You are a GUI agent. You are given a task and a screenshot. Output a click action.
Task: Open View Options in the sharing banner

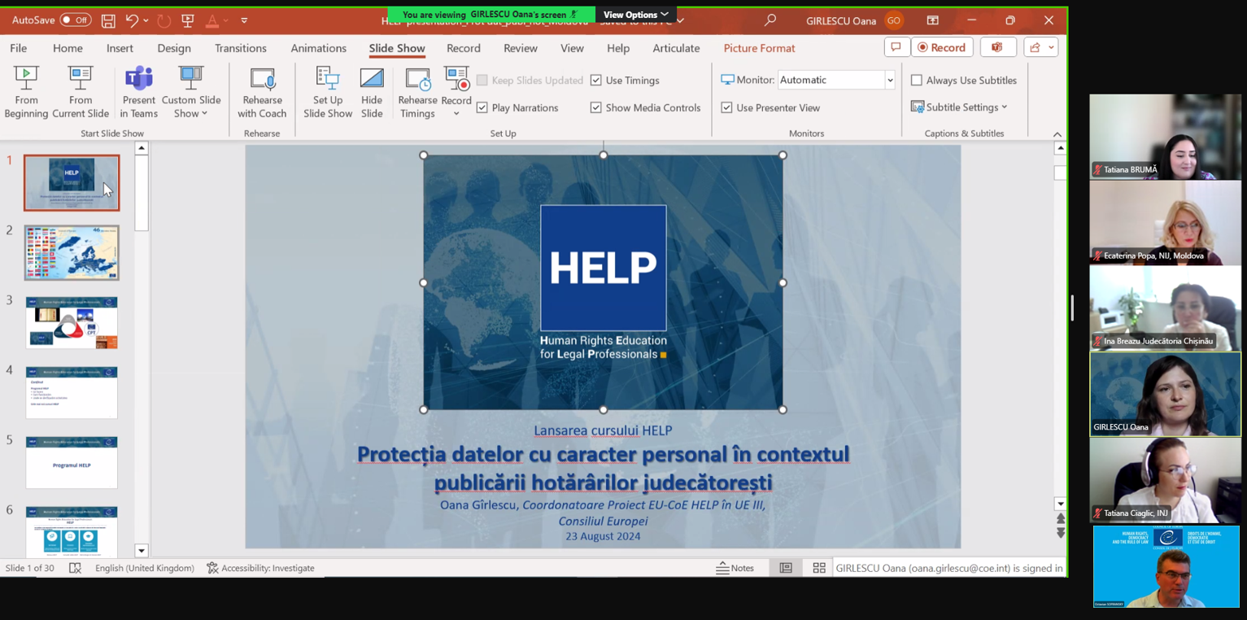tap(634, 14)
